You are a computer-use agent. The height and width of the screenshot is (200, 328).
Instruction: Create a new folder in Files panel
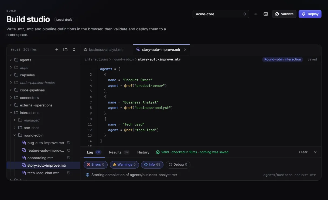click(x=65, y=49)
